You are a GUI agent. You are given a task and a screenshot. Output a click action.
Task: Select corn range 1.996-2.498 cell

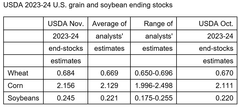pos(154,86)
